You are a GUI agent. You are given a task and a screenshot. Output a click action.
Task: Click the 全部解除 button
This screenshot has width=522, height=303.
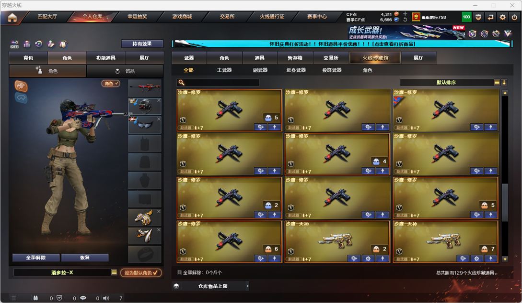click(x=36, y=258)
